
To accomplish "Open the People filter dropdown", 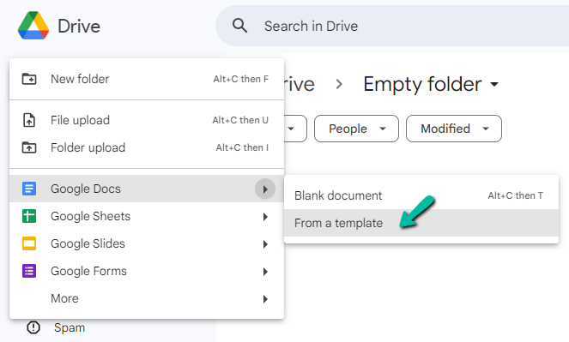I will pos(356,129).
